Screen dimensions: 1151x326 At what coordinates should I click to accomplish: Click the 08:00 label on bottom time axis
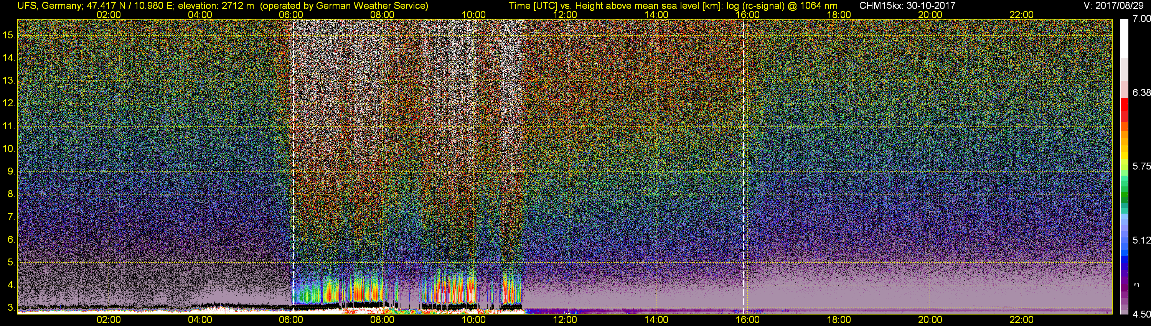[383, 320]
